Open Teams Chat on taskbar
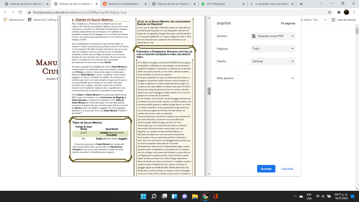This screenshot has height=202, width=359. click(184, 196)
